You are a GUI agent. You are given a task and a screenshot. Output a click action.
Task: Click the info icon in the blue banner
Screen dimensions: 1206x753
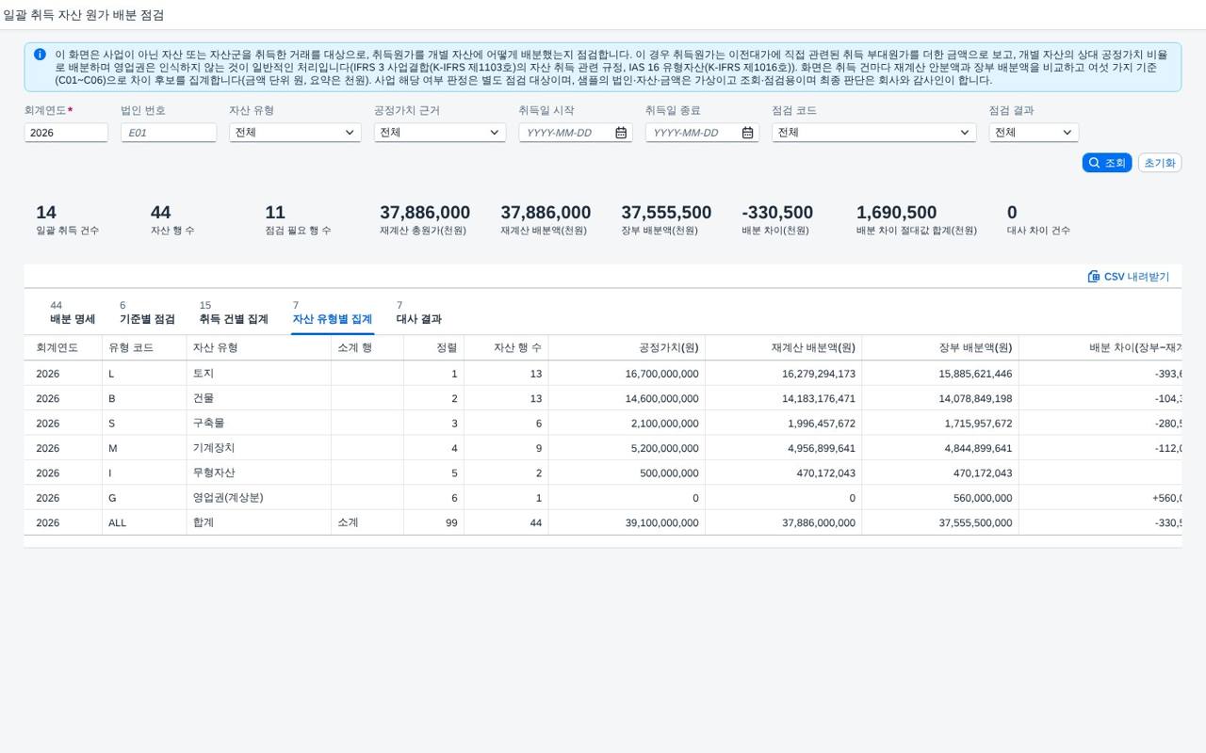pyautogui.click(x=40, y=55)
